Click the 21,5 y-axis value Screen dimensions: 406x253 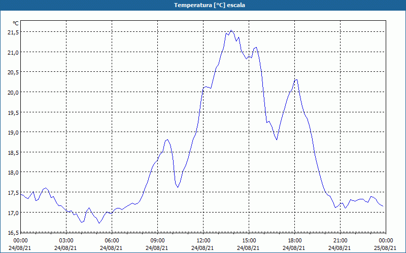(x=13, y=32)
